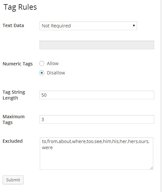Viewport: 162px width, 192px height.
Task: Click the Disallow label text
Action: 56,73
